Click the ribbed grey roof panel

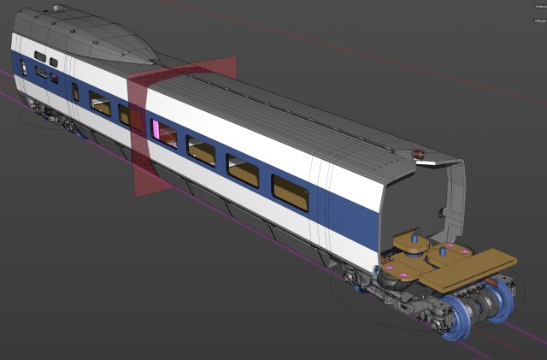pos(279,119)
